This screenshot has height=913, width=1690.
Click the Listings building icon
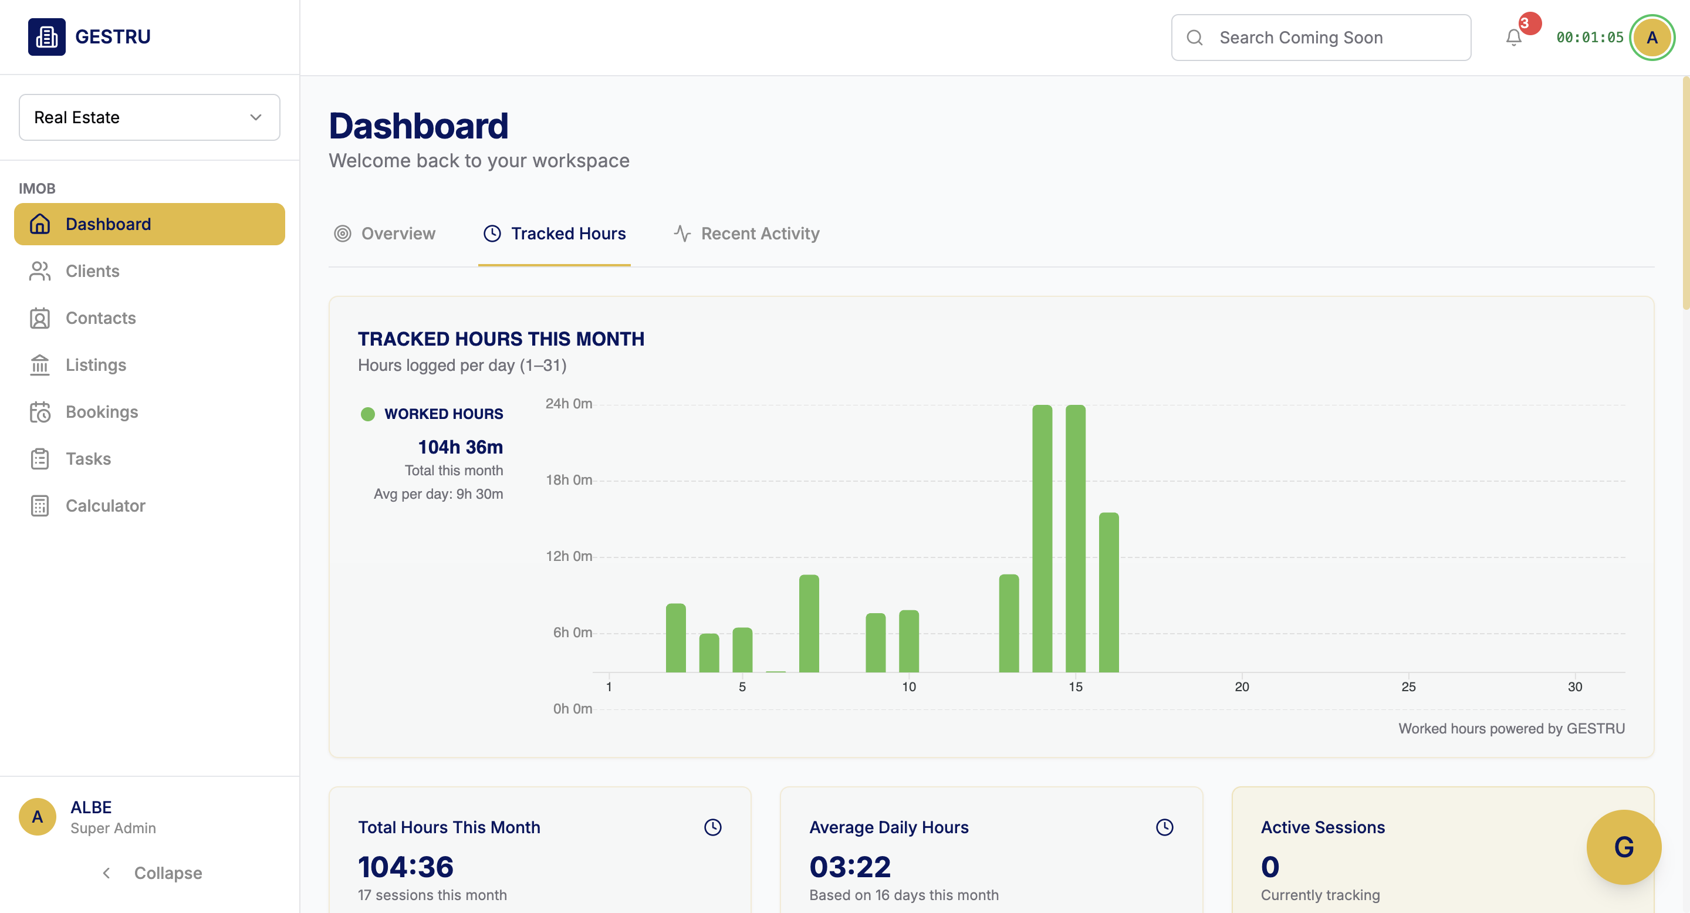[39, 365]
